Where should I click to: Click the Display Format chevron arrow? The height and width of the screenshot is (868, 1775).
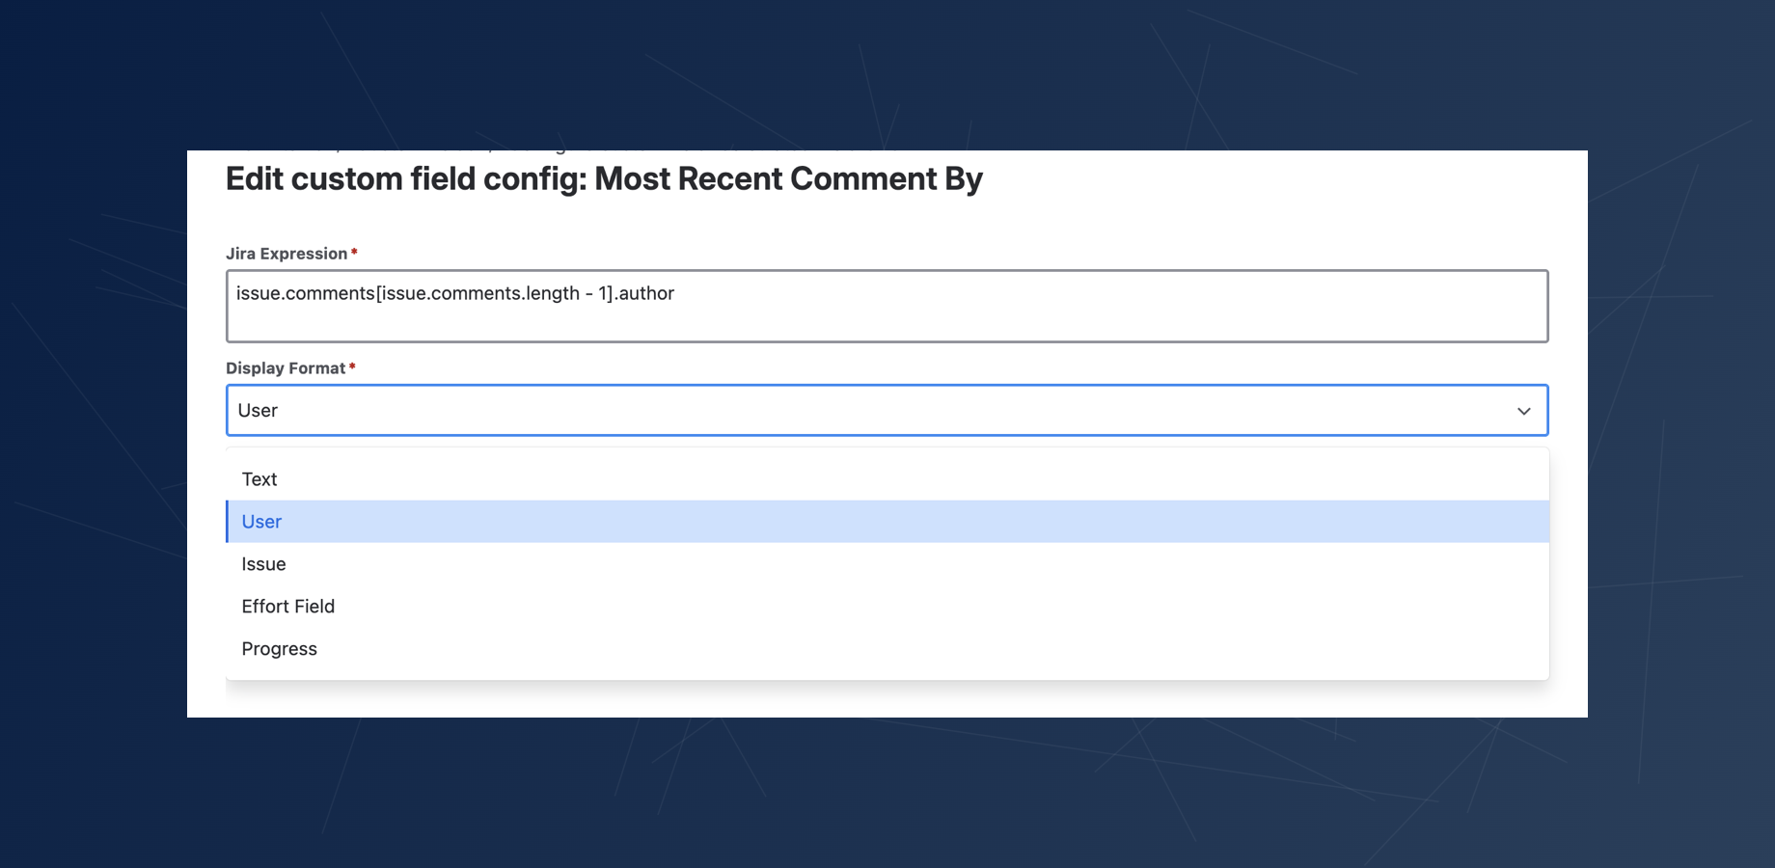pos(1523,411)
